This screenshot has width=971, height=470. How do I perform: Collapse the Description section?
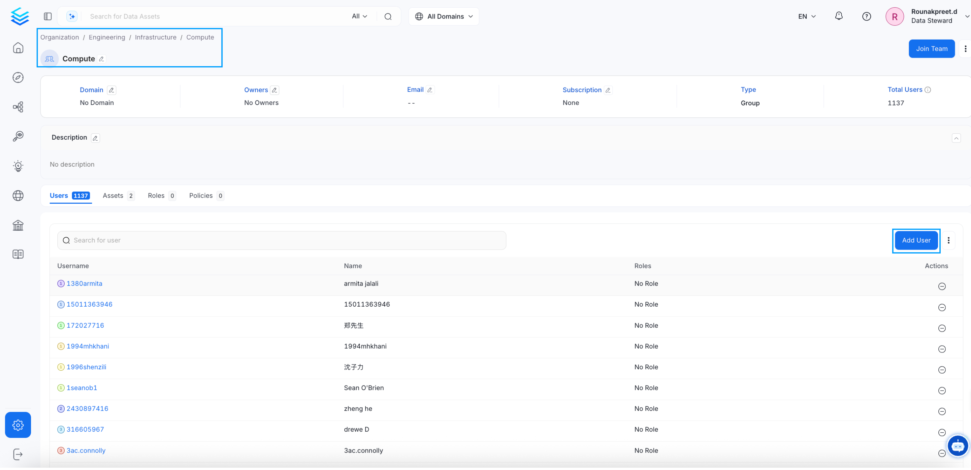pyautogui.click(x=956, y=138)
